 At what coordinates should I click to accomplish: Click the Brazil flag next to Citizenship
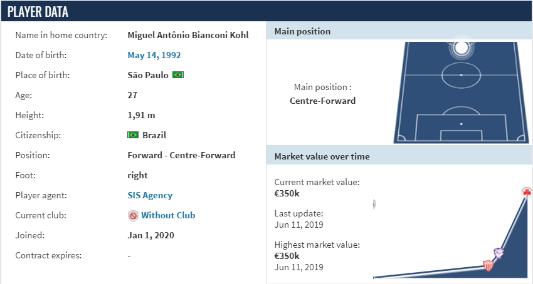pyautogui.click(x=133, y=135)
